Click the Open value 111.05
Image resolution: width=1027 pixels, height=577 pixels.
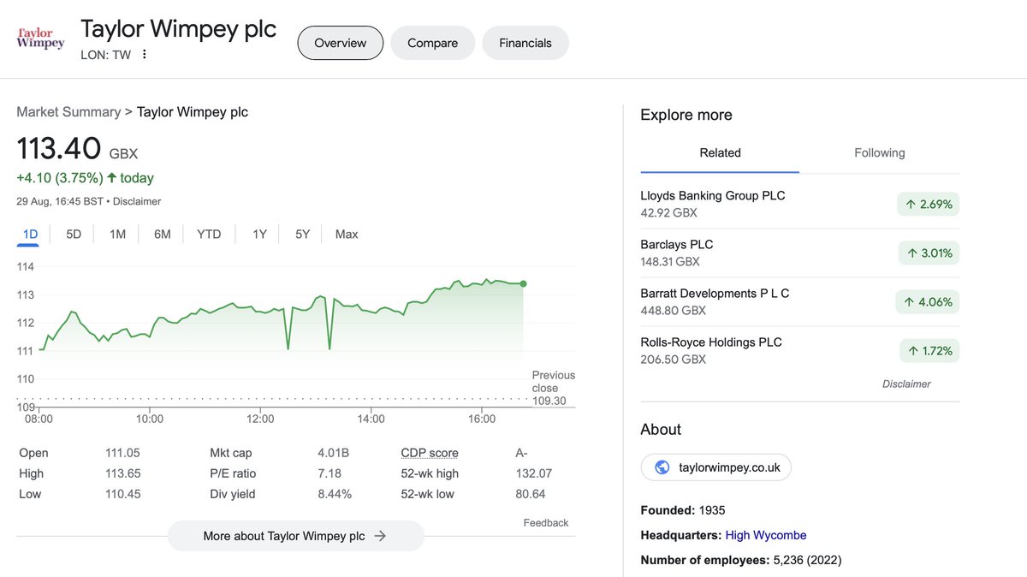pyautogui.click(x=123, y=453)
